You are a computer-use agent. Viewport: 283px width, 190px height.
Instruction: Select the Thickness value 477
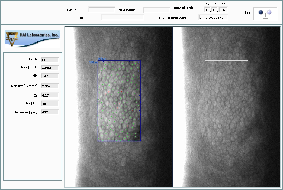pyautogui.click(x=50, y=112)
